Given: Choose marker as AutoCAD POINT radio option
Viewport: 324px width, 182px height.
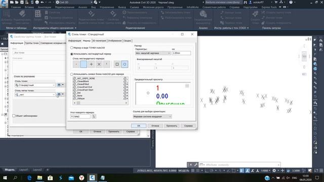Looking at the screenshot, I should (x=72, y=48).
